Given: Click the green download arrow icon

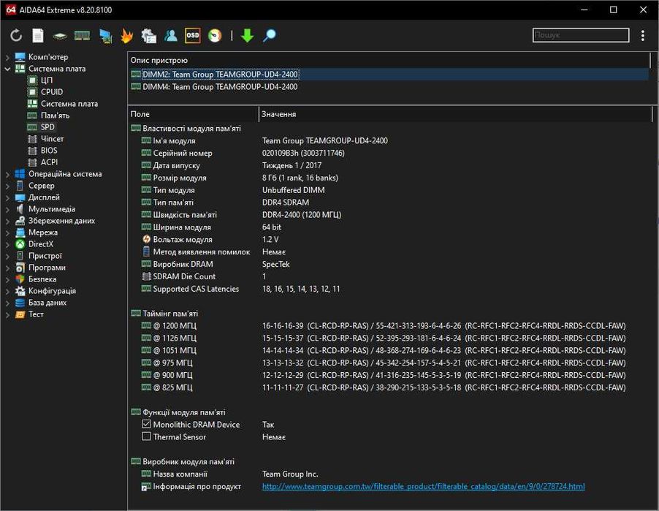Looking at the screenshot, I should click(x=247, y=36).
